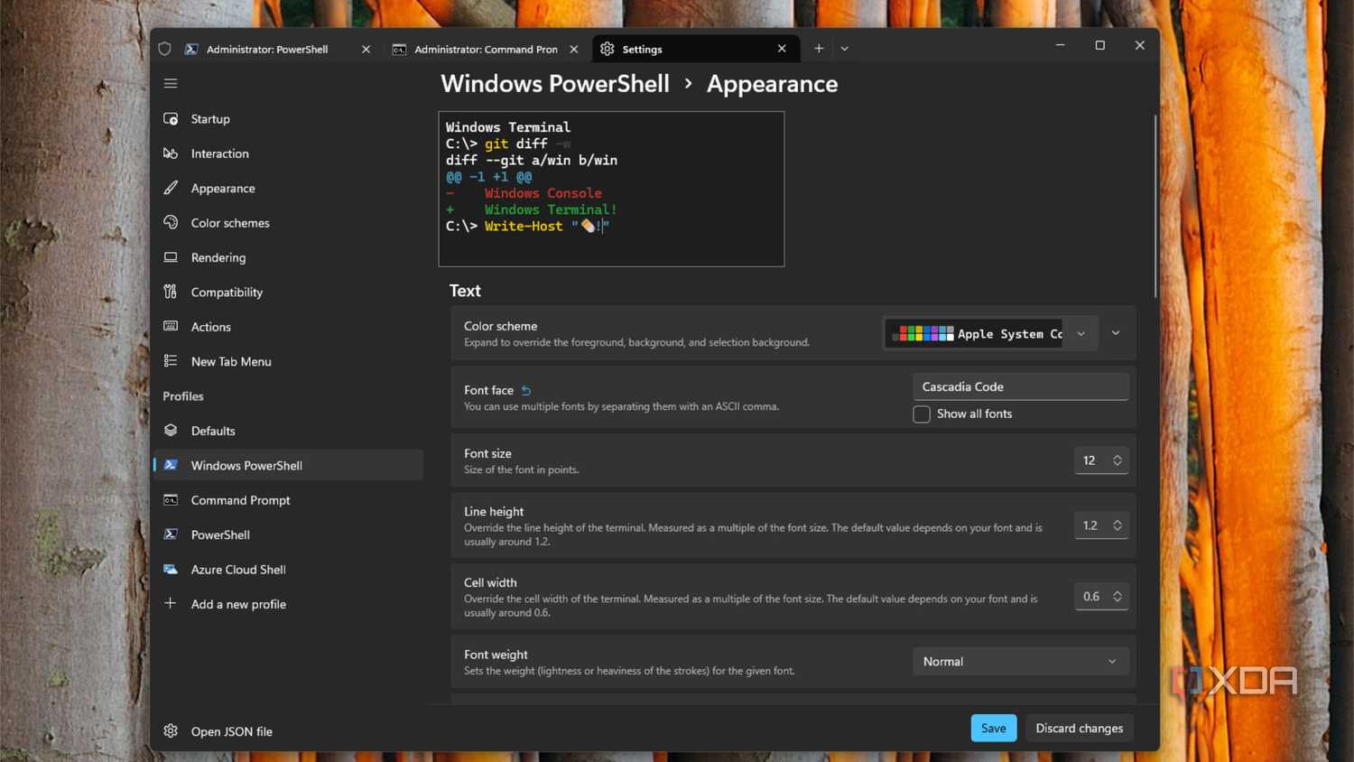Click the Cell width value field
Image resolution: width=1354 pixels, height=762 pixels.
[x=1090, y=597]
